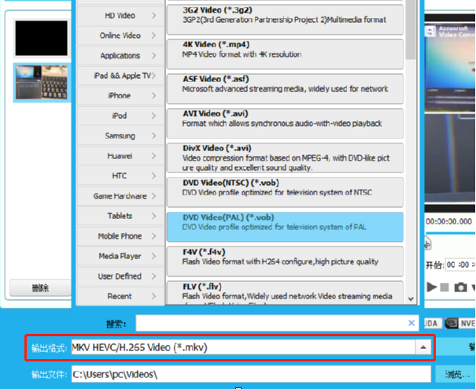Click the 删除 delete button

40,287
